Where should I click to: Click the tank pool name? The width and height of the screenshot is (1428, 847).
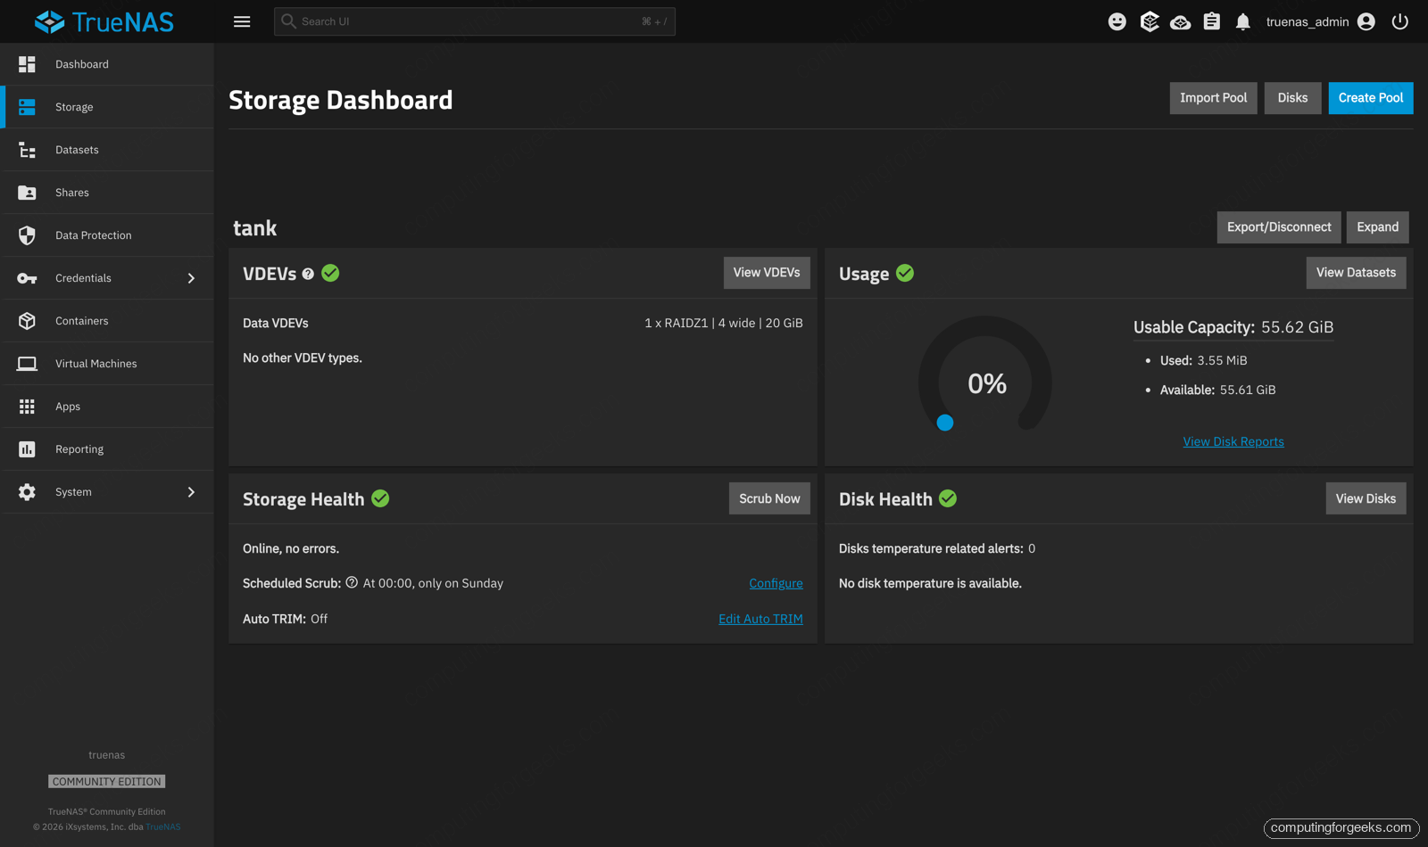255,228
